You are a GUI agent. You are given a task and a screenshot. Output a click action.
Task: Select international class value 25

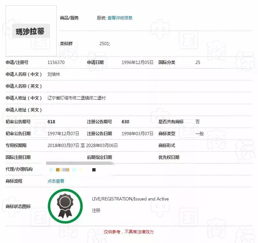pyautogui.click(x=198, y=62)
